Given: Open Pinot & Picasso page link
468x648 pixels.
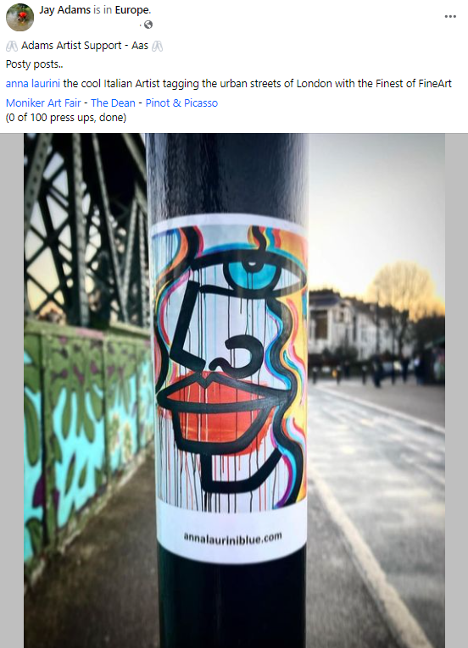Looking at the screenshot, I should coord(181,102).
